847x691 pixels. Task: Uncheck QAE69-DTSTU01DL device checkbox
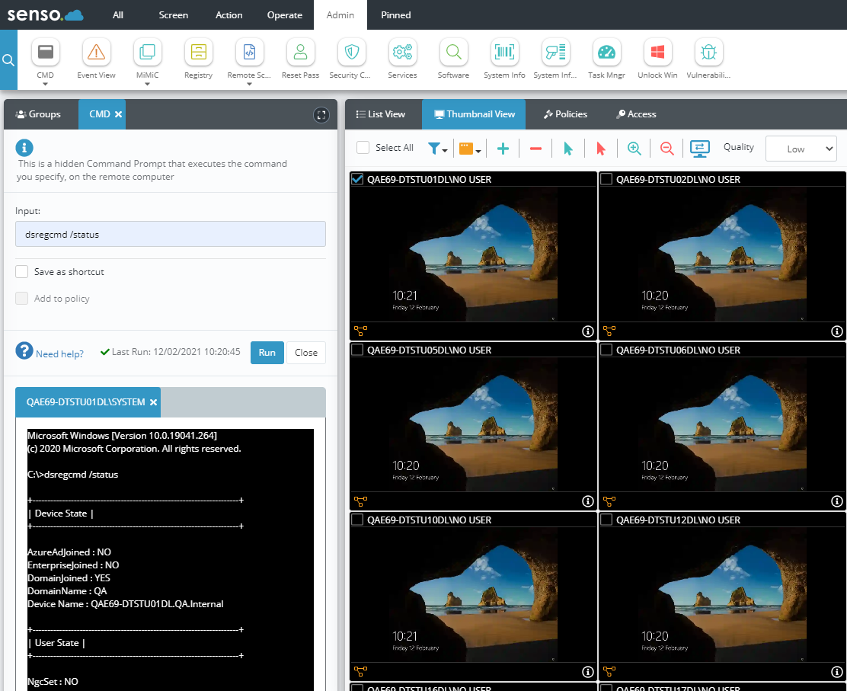357,179
